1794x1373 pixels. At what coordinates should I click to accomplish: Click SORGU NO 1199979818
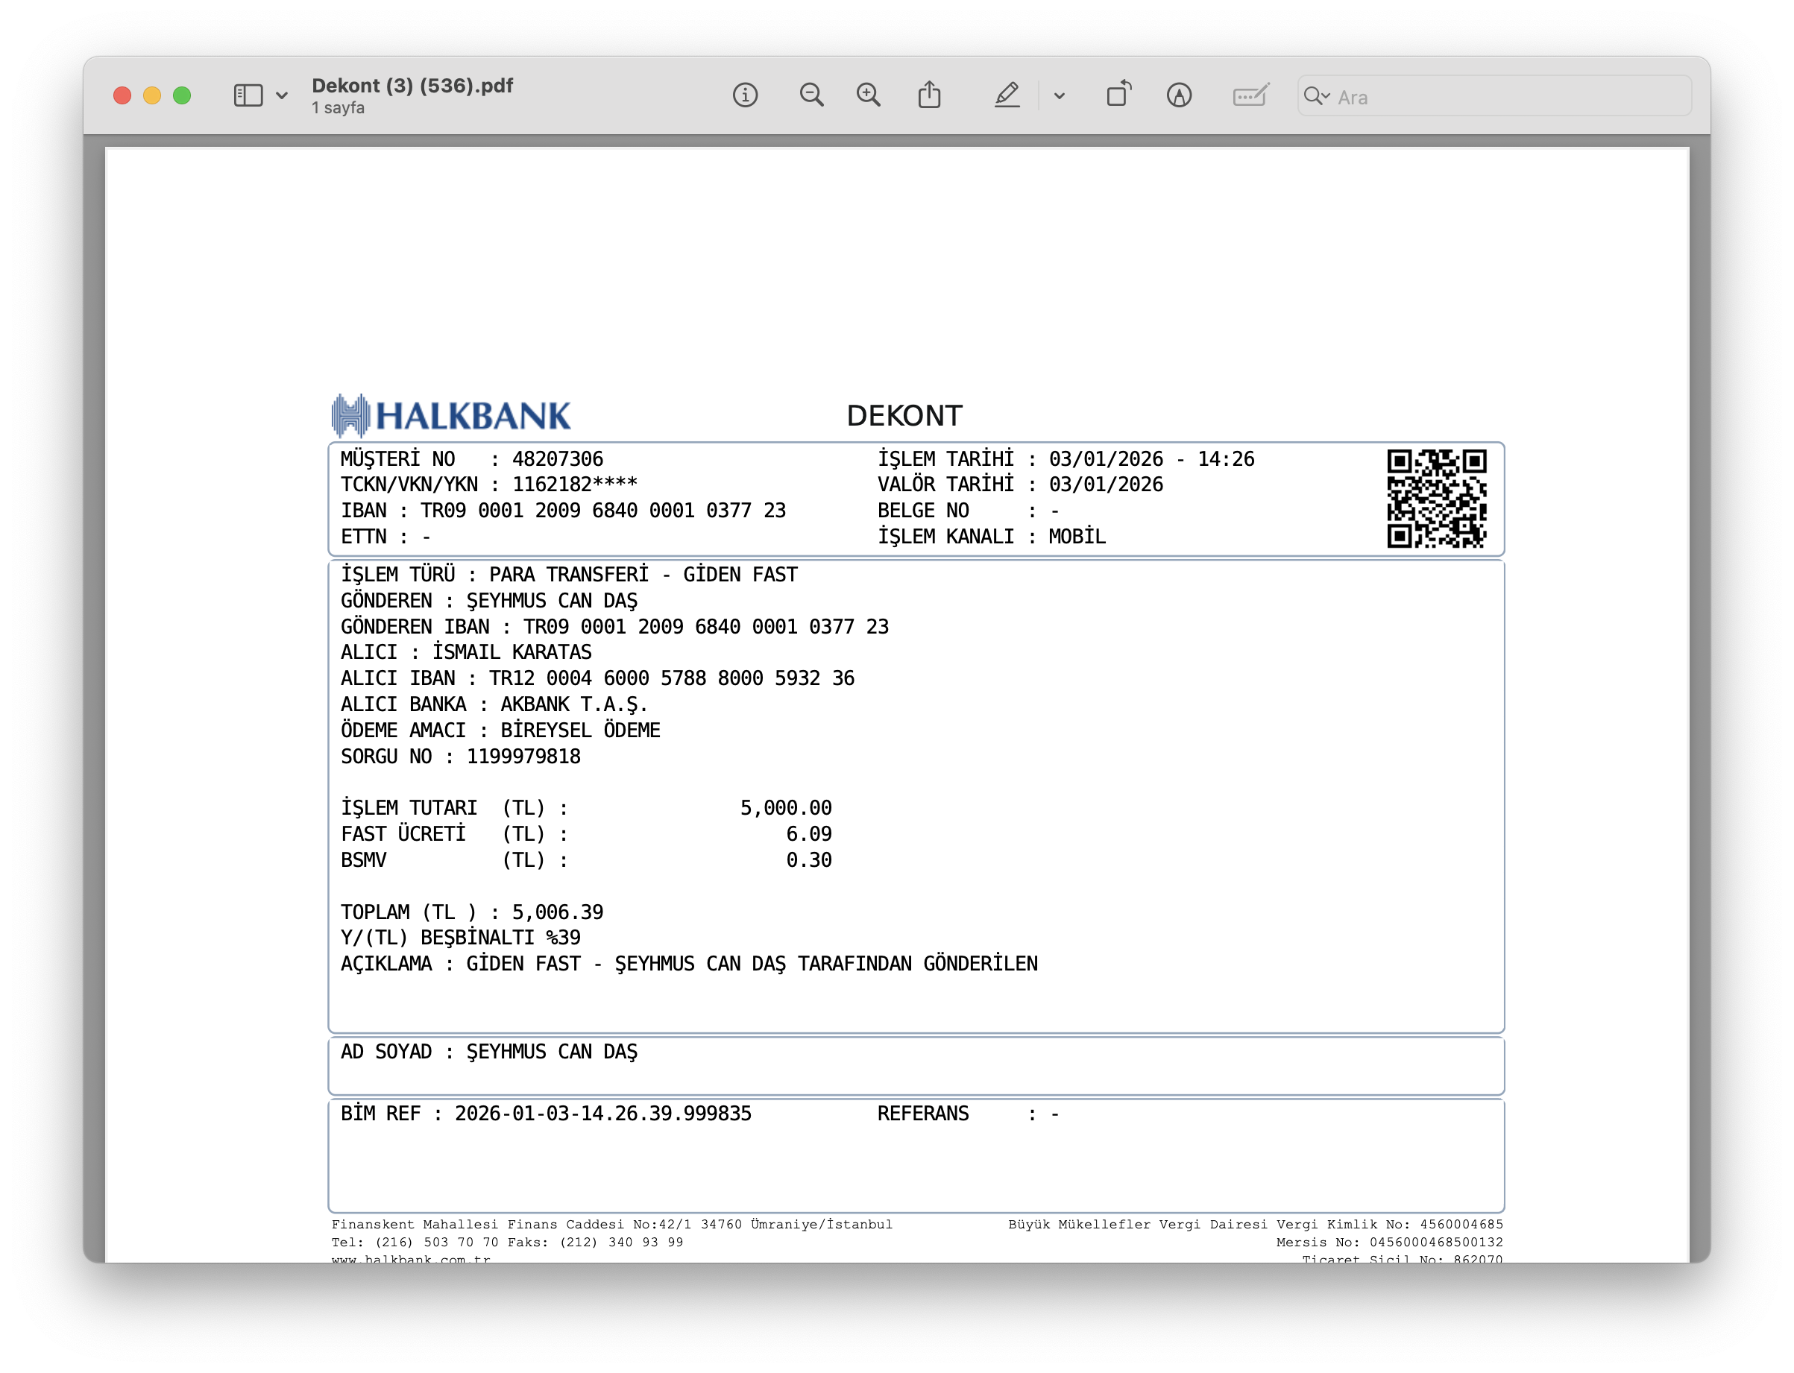coord(461,757)
